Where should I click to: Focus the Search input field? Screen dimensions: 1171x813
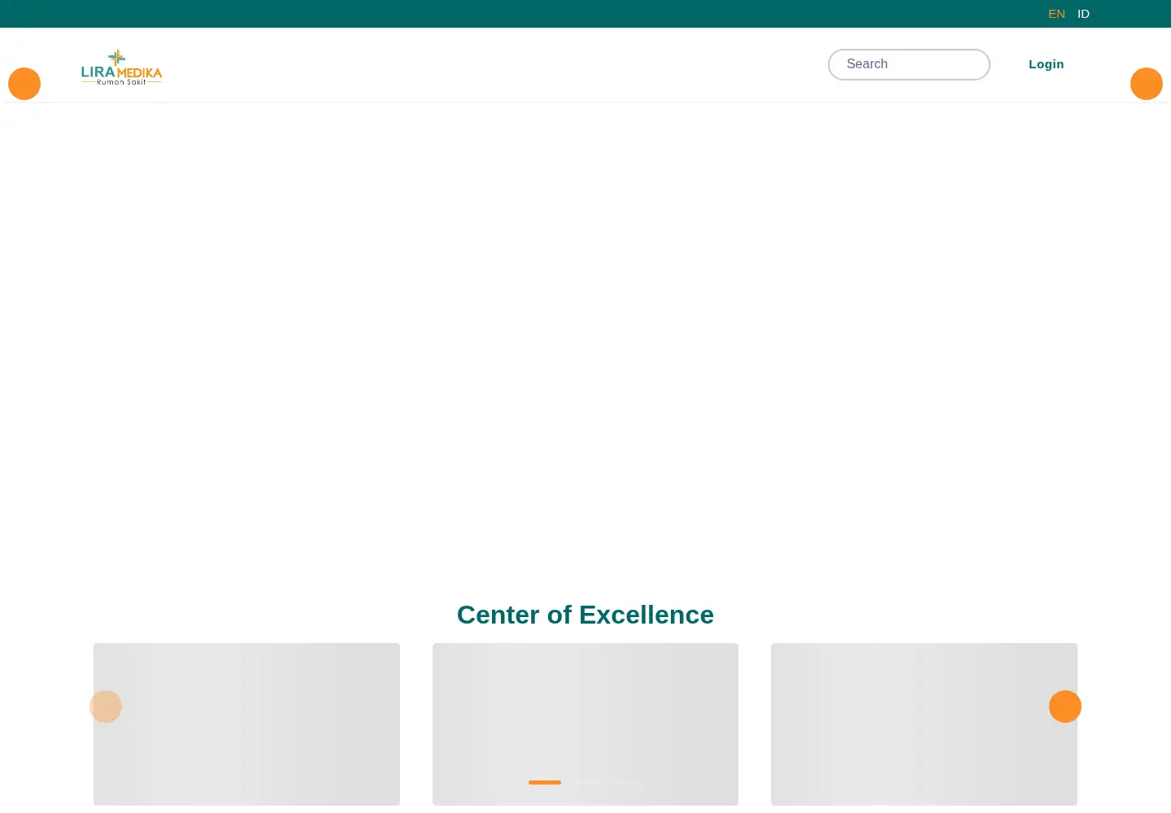point(909,64)
